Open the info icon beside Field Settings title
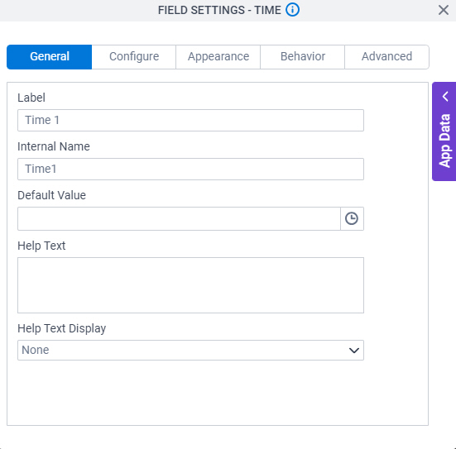456x449 pixels. point(292,10)
